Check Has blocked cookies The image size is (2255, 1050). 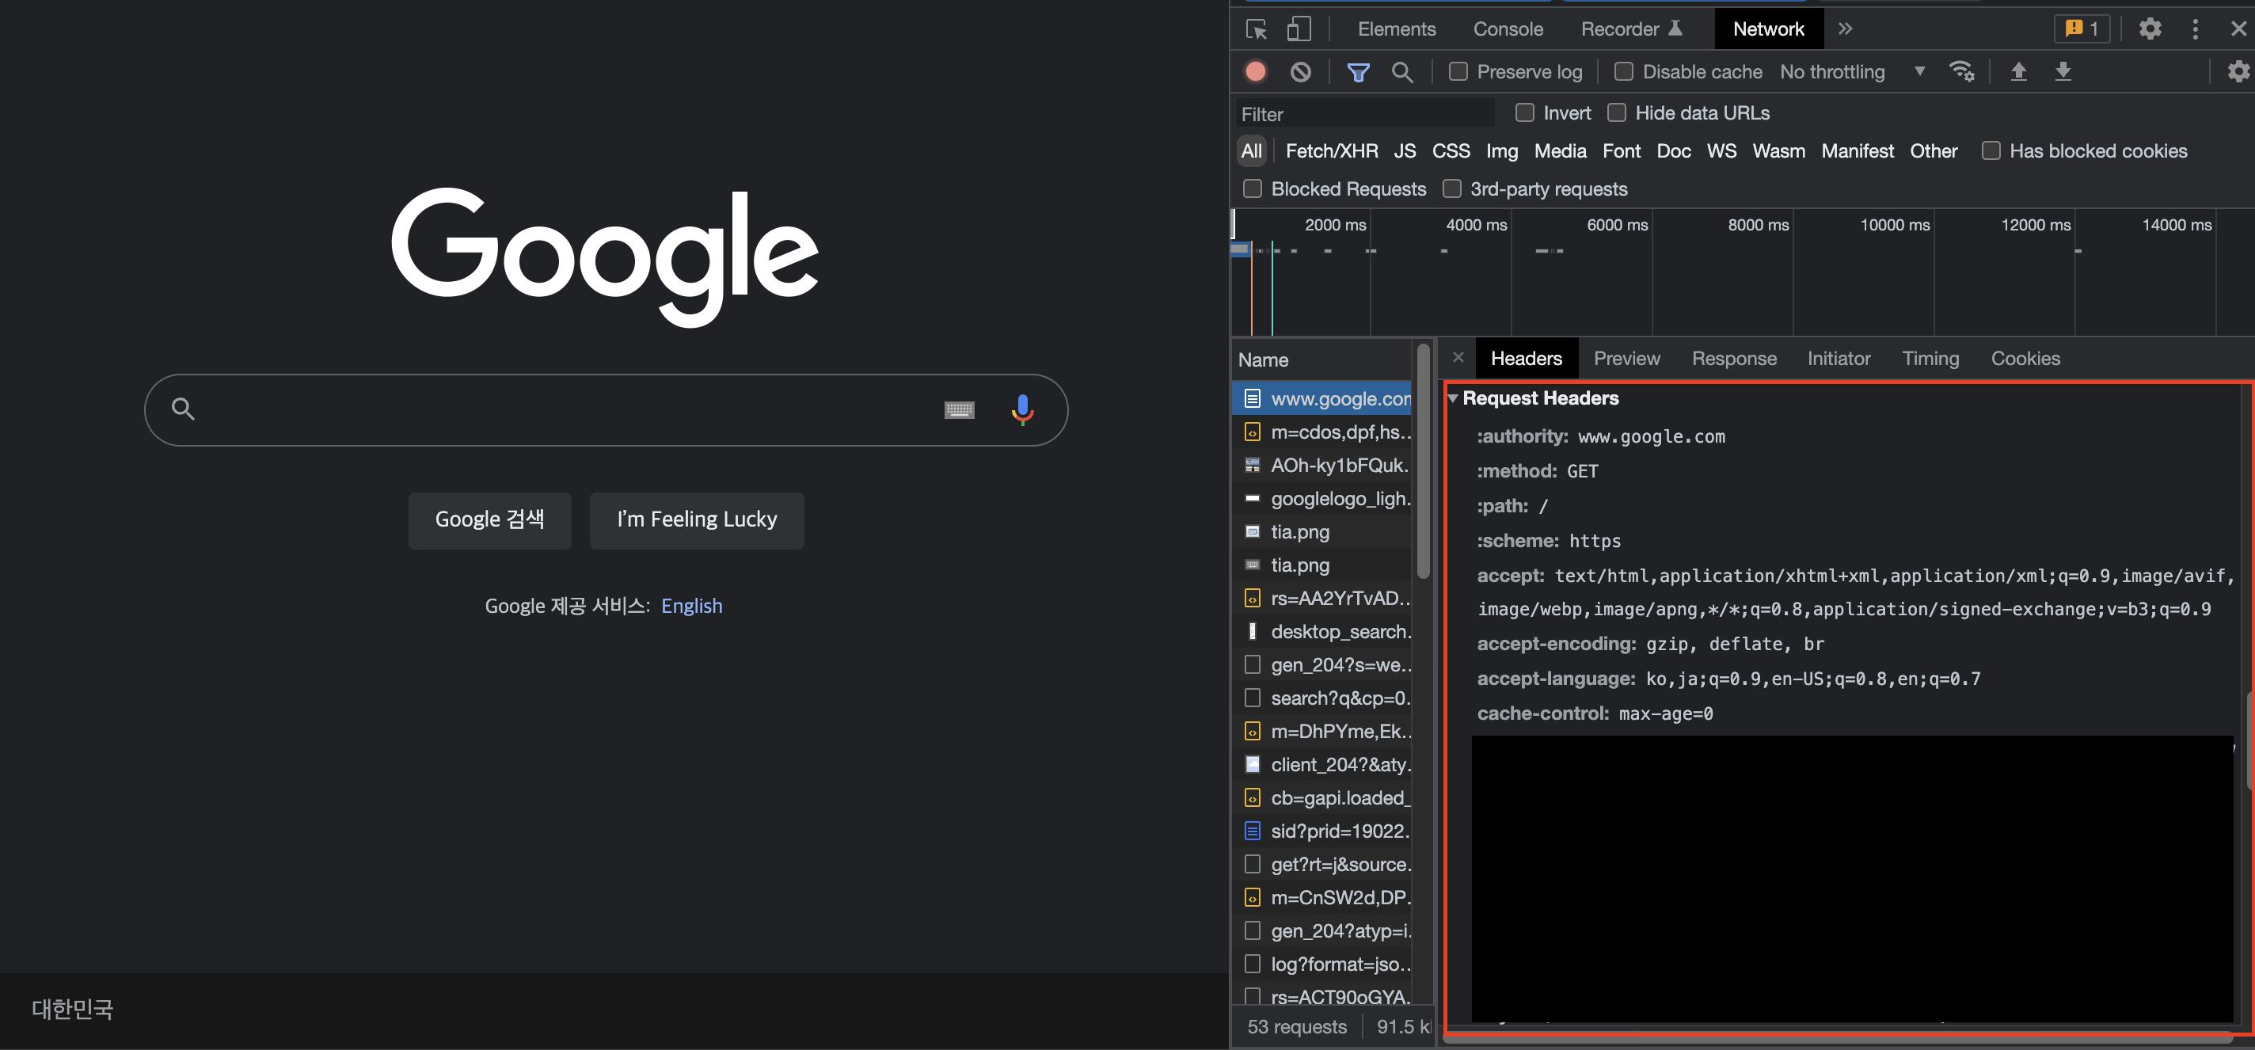1991,150
